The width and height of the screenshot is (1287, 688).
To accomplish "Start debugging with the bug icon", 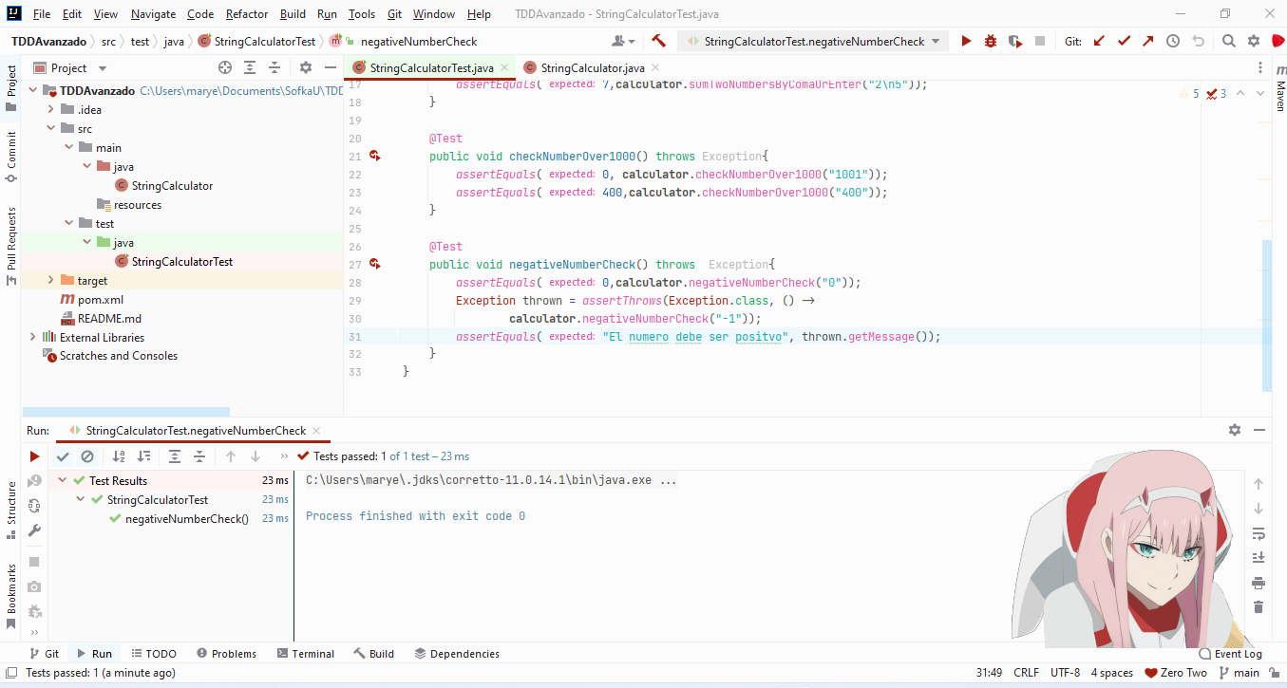I will [989, 41].
